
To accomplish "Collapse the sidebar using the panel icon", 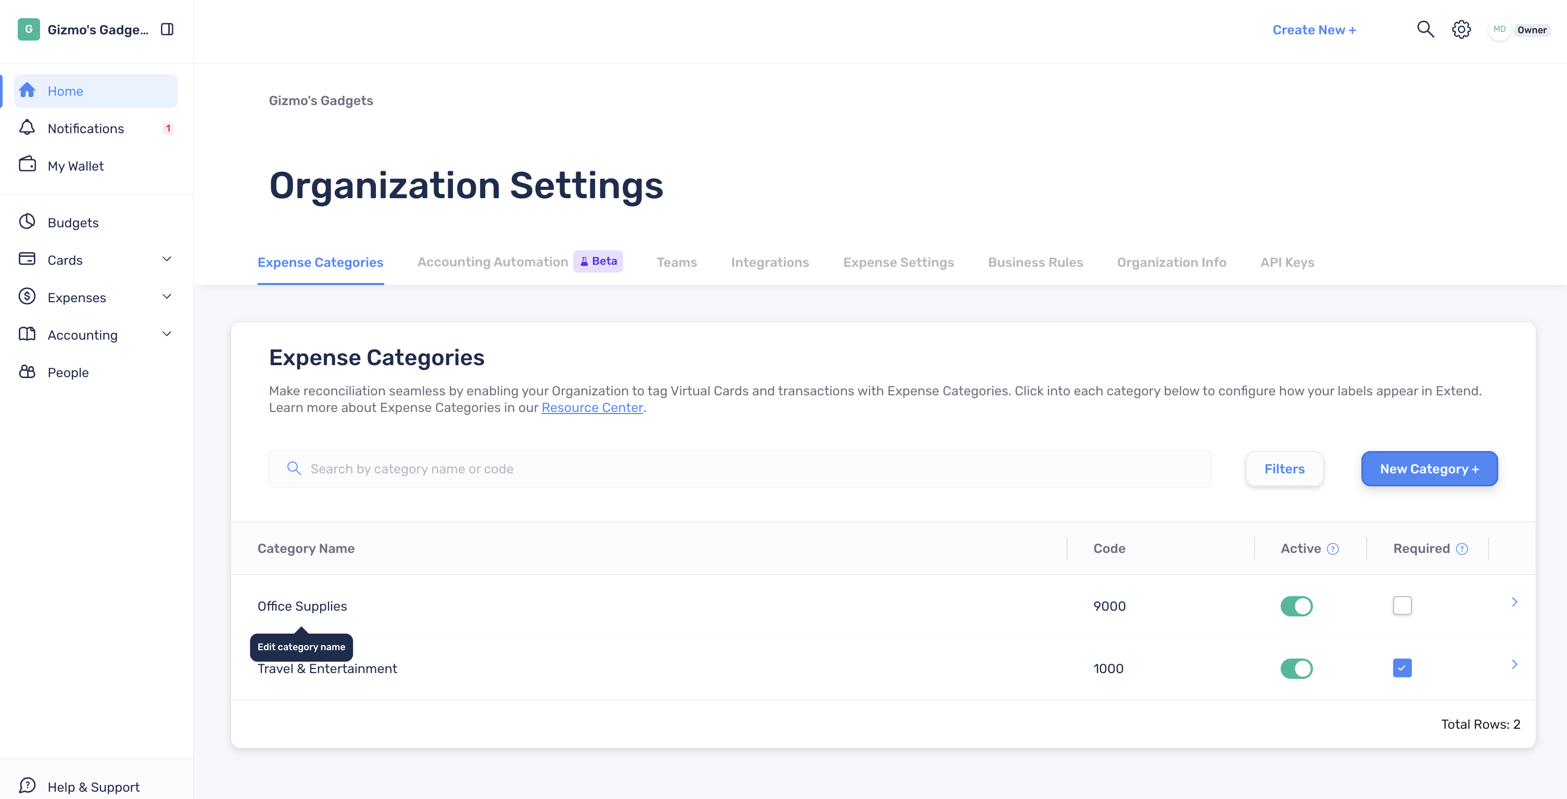I will (167, 29).
